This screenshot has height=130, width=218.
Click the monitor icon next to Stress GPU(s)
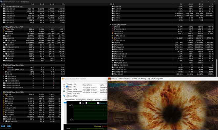pos(64,96)
